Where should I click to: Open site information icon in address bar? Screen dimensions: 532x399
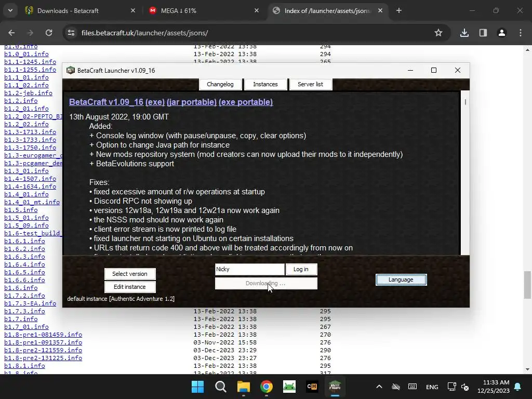tap(71, 33)
